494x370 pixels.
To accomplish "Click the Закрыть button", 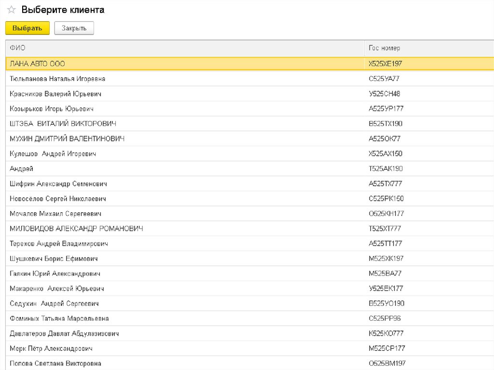I will [x=74, y=28].
